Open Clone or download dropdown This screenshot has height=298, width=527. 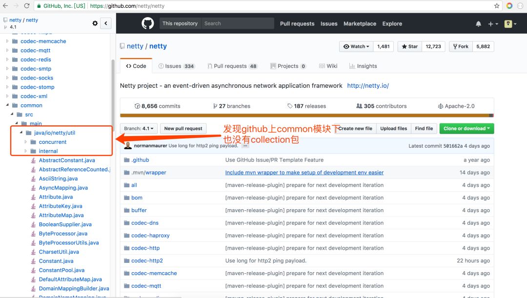tap(466, 128)
